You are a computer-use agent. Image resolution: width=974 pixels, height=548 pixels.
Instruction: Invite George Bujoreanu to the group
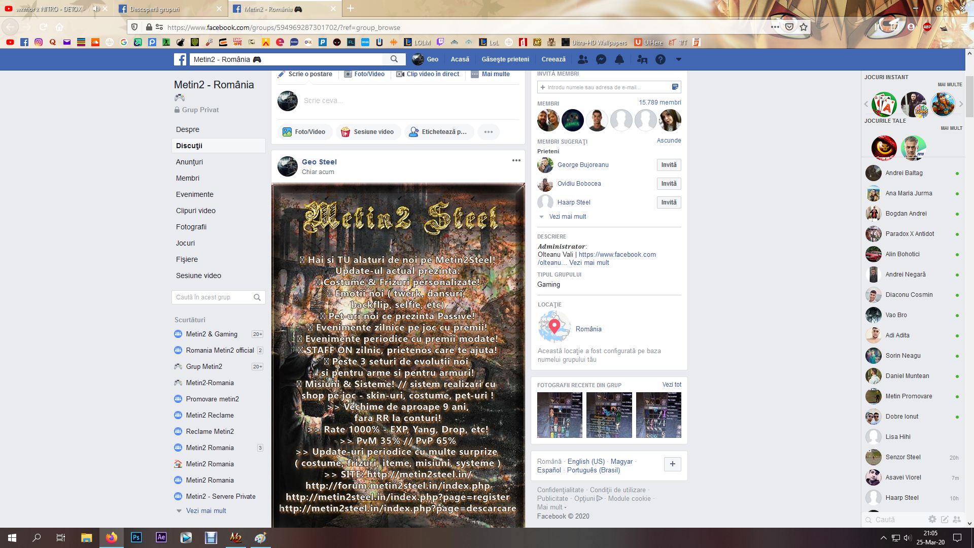point(669,165)
